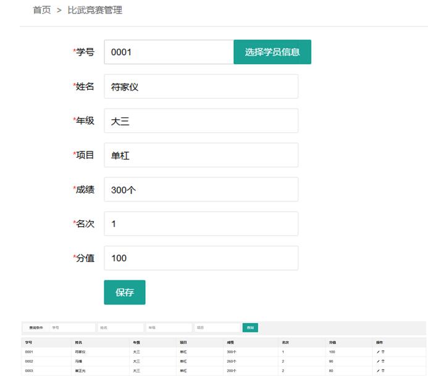Click the small green 查询 search button
428x388 pixels.
tap(250, 327)
